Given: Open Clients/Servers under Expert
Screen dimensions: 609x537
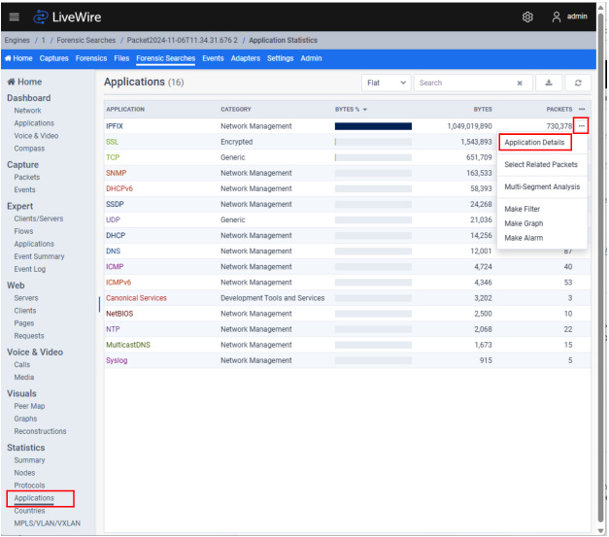Looking at the screenshot, I should pos(39,218).
